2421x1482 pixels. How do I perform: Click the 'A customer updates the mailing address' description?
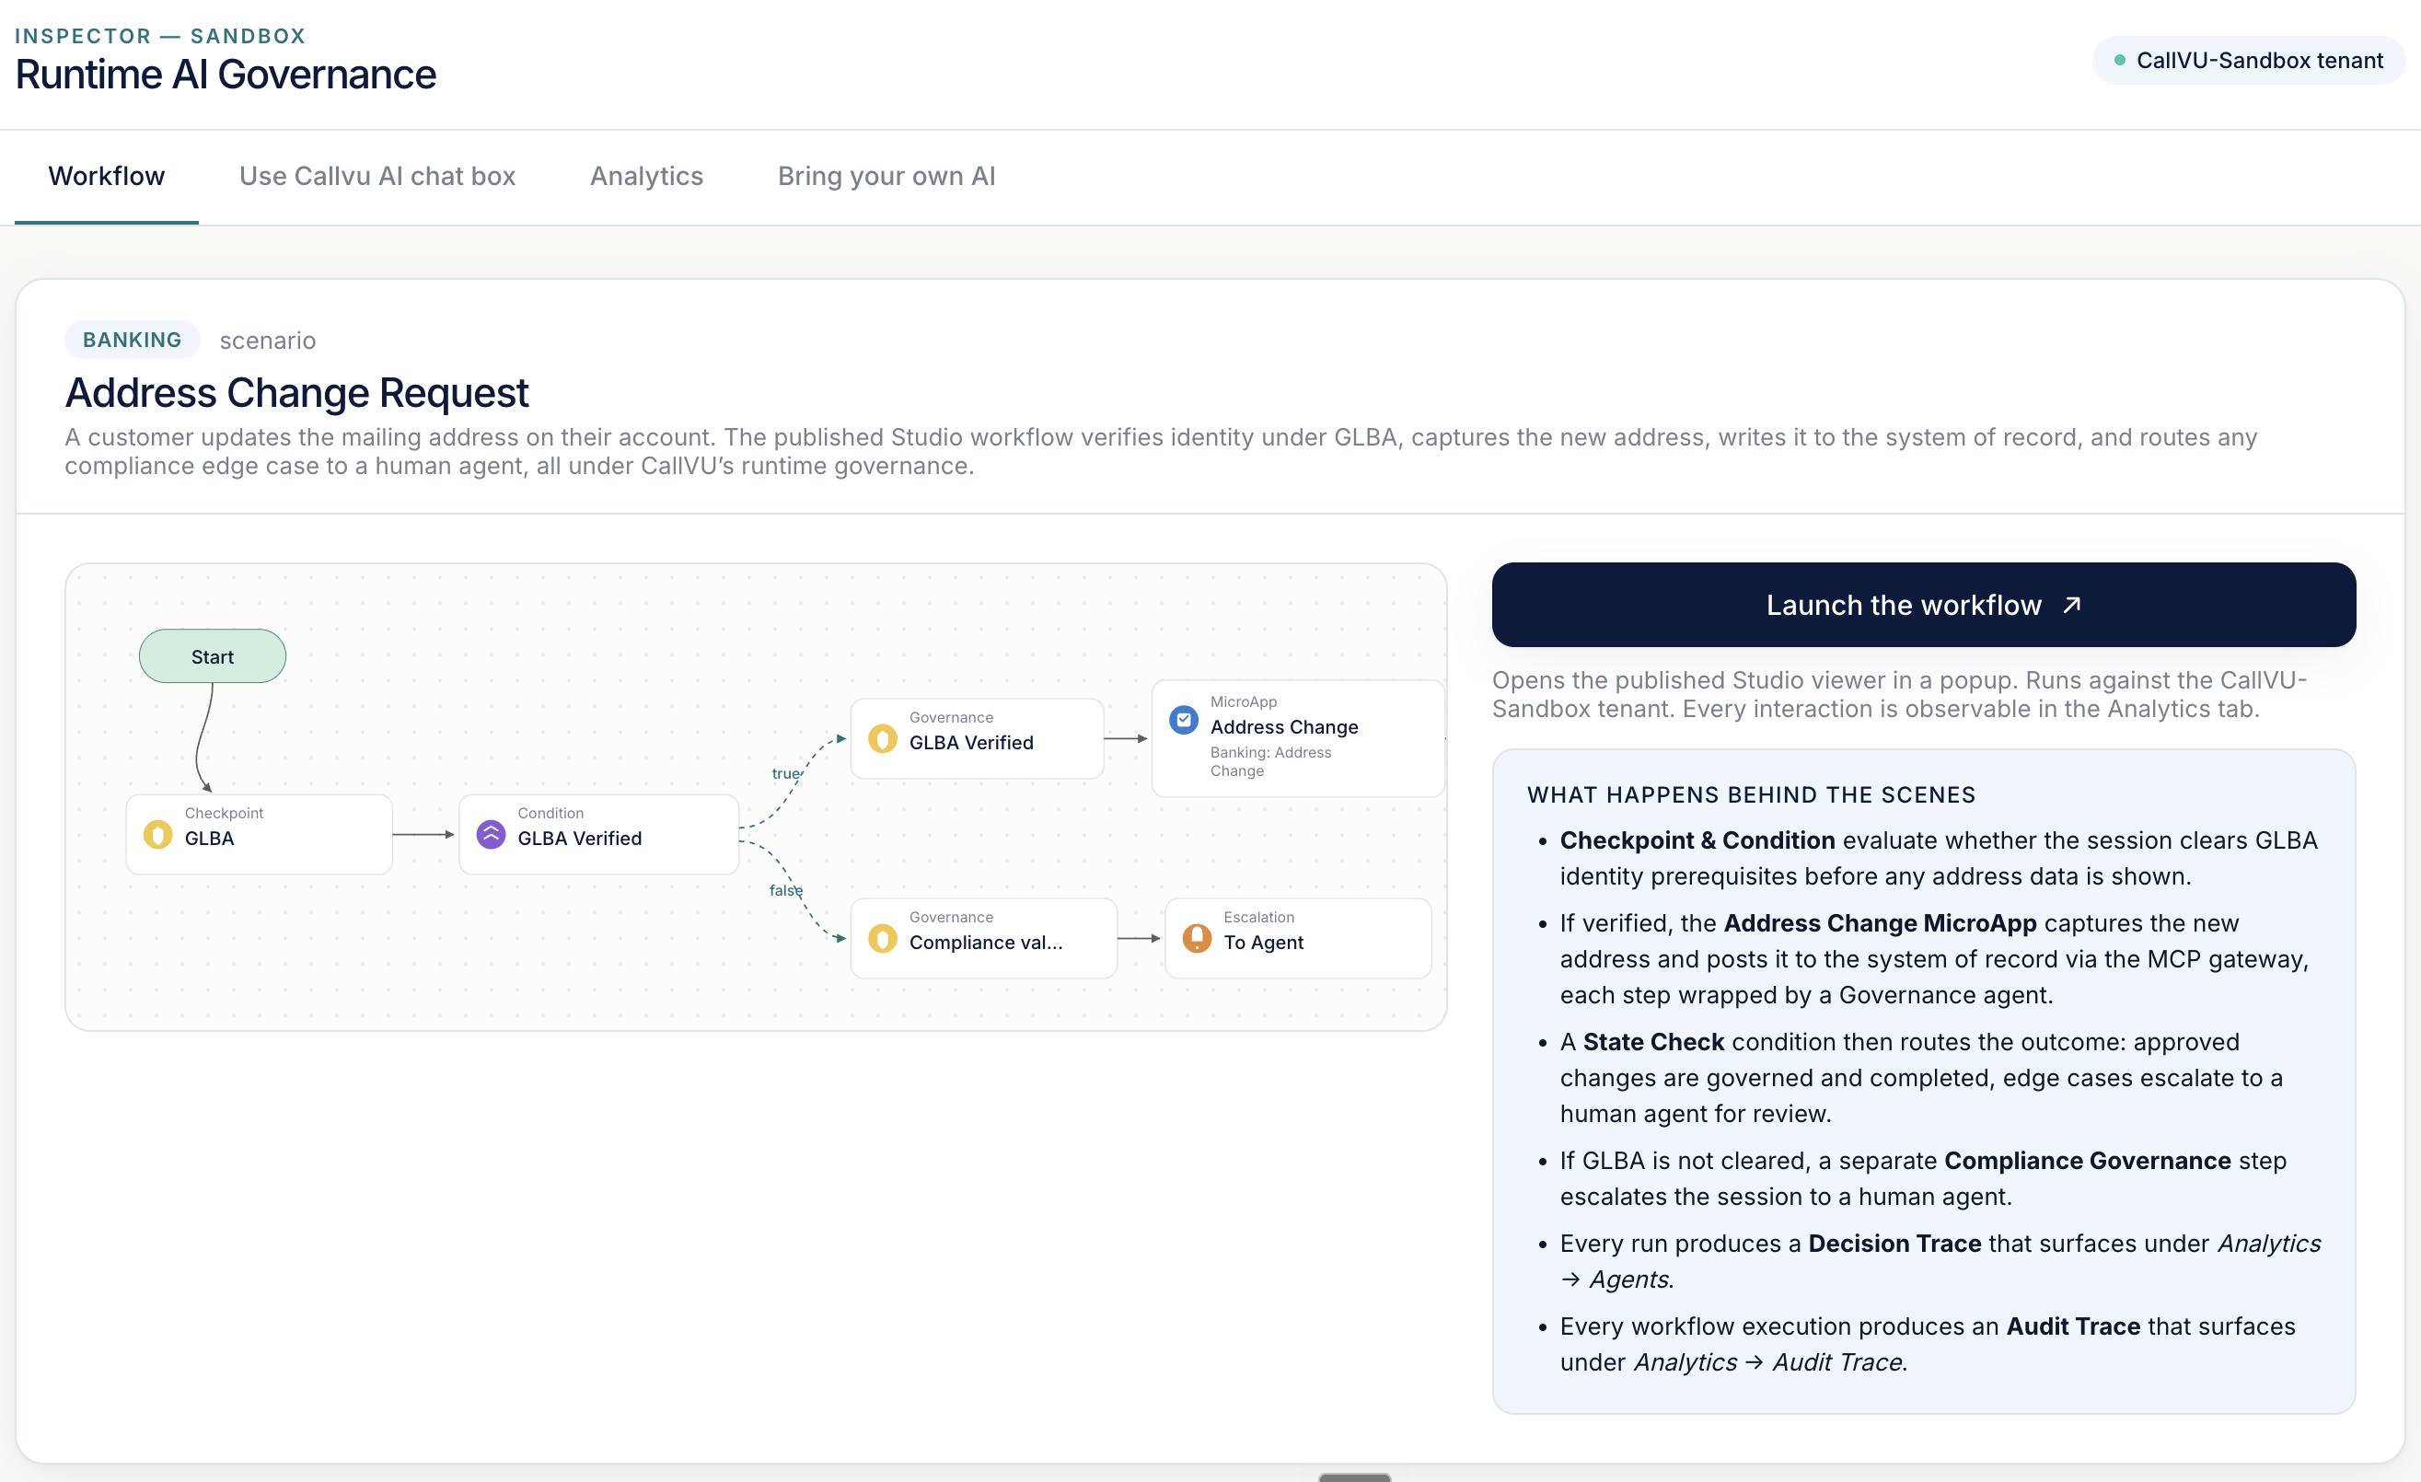(x=1161, y=451)
